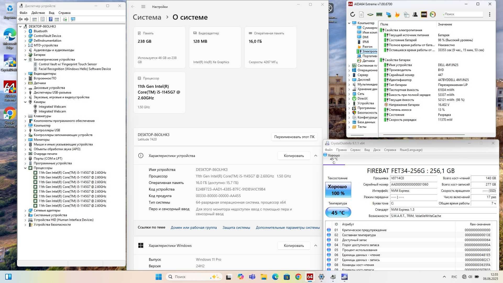Viewport: 503px width, 283px height.
Task: Click the AIDA64 user profile silhouette icon
Action: click(x=415, y=14)
